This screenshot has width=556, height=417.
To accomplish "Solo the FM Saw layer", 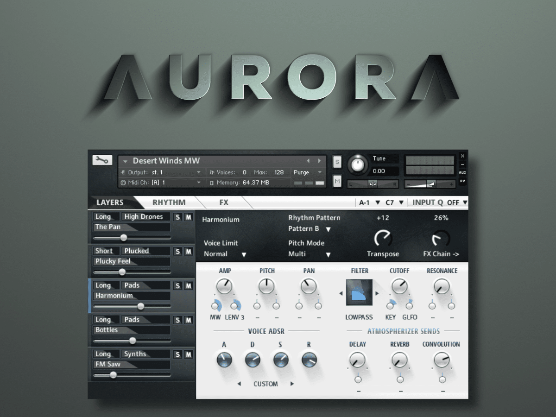I will [177, 354].
